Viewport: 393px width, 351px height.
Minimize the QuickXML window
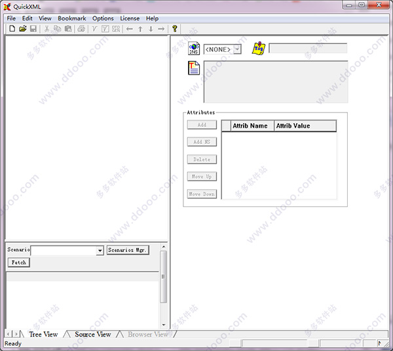(x=349, y=5)
